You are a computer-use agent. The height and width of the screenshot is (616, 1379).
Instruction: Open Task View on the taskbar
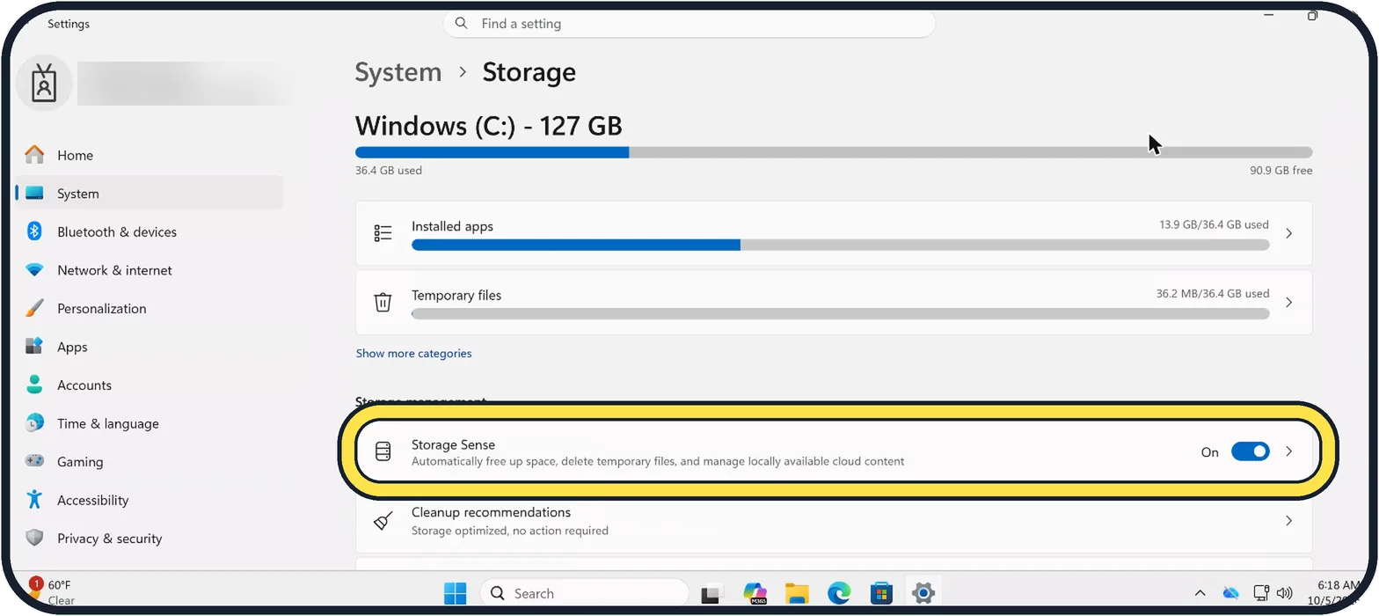[x=711, y=593]
